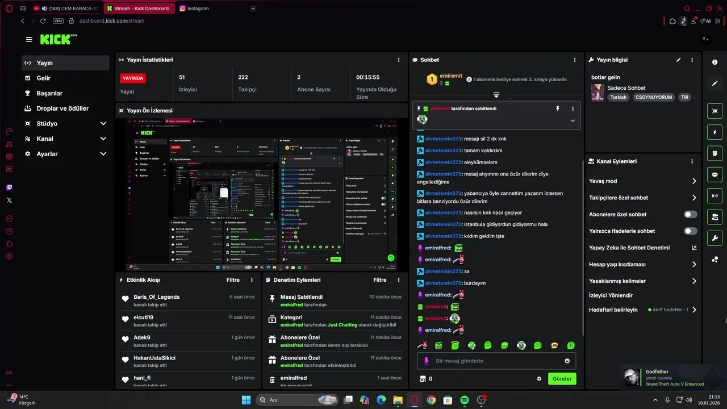Expand the Ayarlar sidebar section
Viewport: 727px width, 409px height.
tap(103, 154)
